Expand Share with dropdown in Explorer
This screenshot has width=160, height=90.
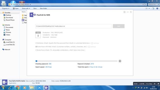coord(26,8)
